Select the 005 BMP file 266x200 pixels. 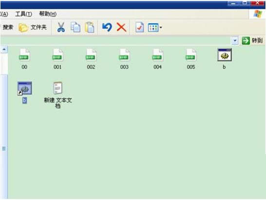[191, 59]
